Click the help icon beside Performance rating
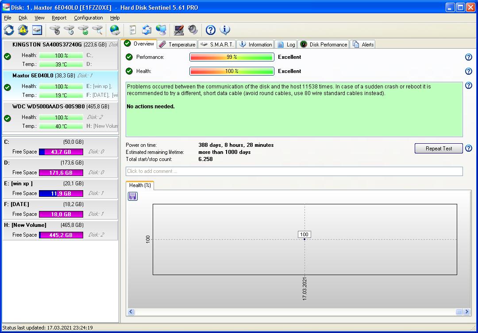The image size is (478, 333). [x=469, y=57]
